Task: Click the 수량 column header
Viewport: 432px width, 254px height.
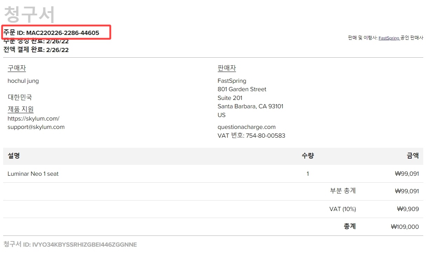Action: click(x=308, y=156)
